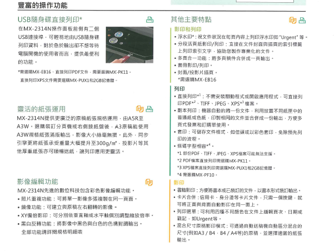Image resolution: width=334 pixels, height=251 pixels.
Task: Click the 列印選單 bullet
Action: click(x=238, y=215)
